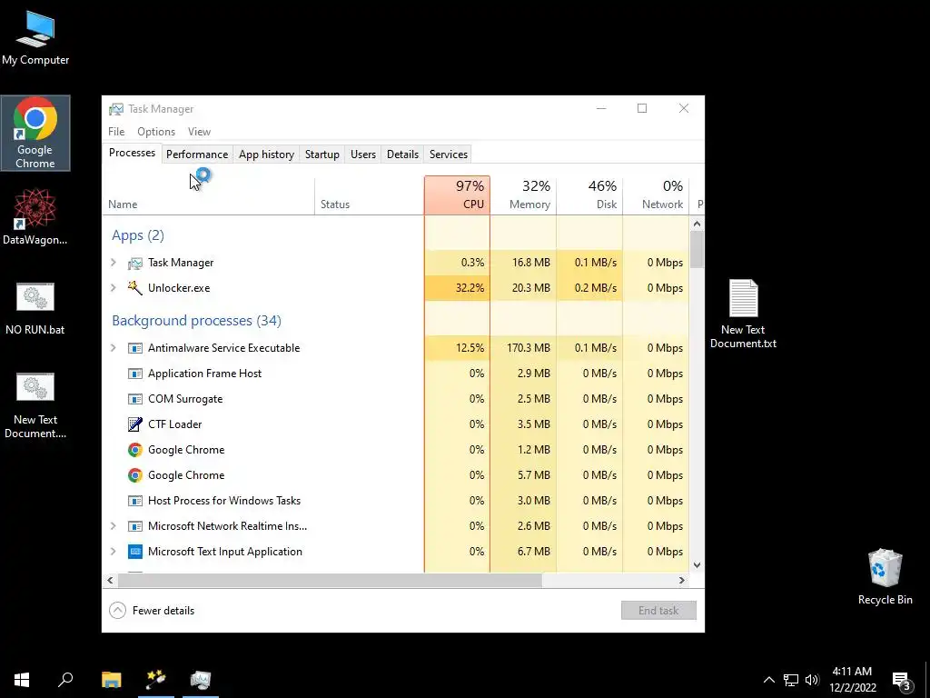The width and height of the screenshot is (930, 698).
Task: Select the second Google Chrome process row
Action: pyautogui.click(x=396, y=474)
